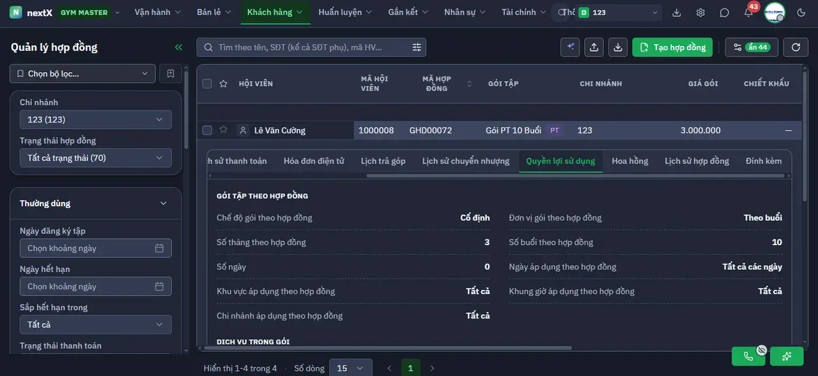Go to the previous page arrow
The height and width of the screenshot is (376, 818).
pos(389,368)
